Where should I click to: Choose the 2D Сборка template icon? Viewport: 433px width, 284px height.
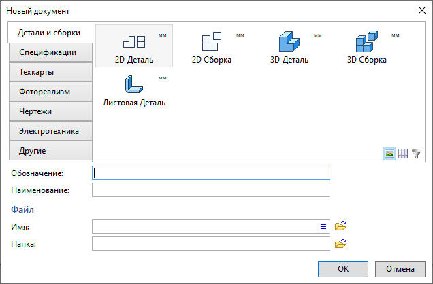click(211, 42)
